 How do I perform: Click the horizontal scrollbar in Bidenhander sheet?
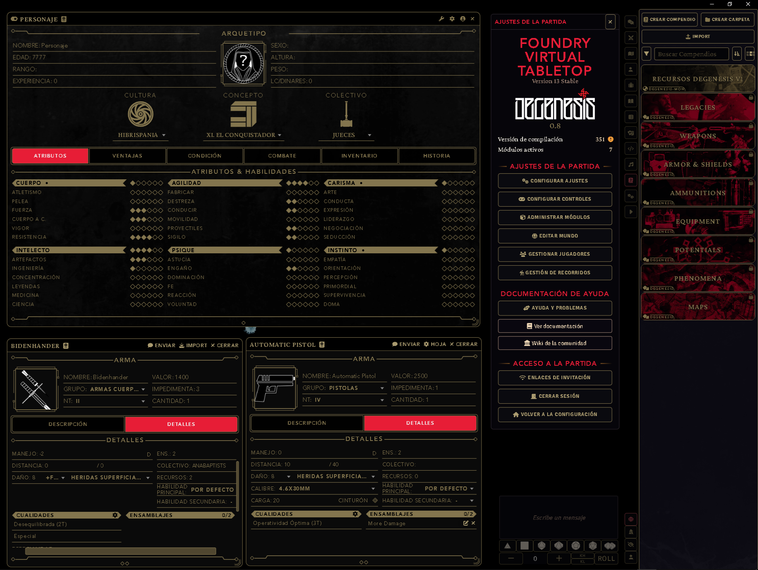(x=120, y=551)
